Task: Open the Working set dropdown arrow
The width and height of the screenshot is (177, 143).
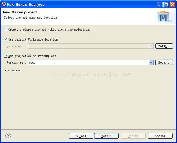Action: tap(151, 62)
